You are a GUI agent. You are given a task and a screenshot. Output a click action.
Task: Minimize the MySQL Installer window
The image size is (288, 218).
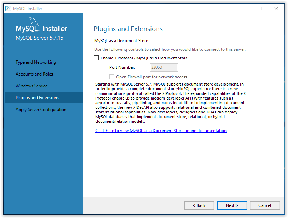coord(244,9)
